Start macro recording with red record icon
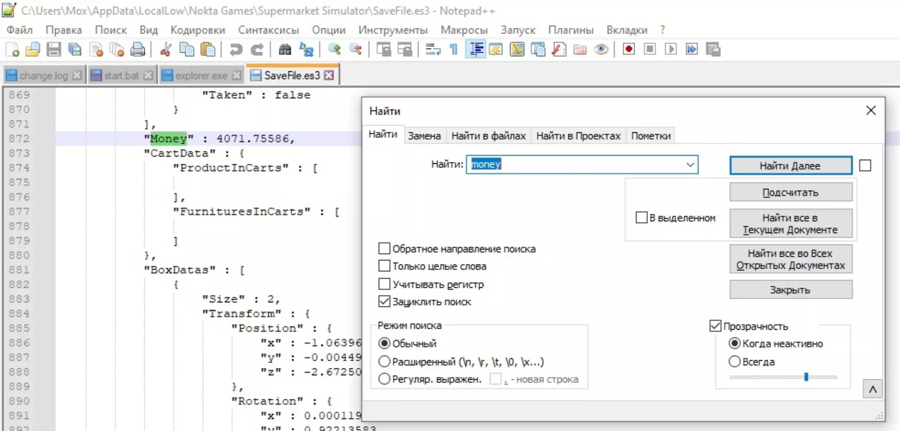The image size is (900, 431). pos(628,50)
